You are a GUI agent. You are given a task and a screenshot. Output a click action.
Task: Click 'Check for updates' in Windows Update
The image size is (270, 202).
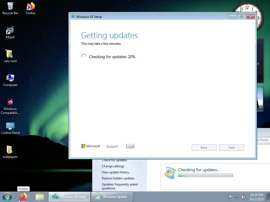pos(114,160)
